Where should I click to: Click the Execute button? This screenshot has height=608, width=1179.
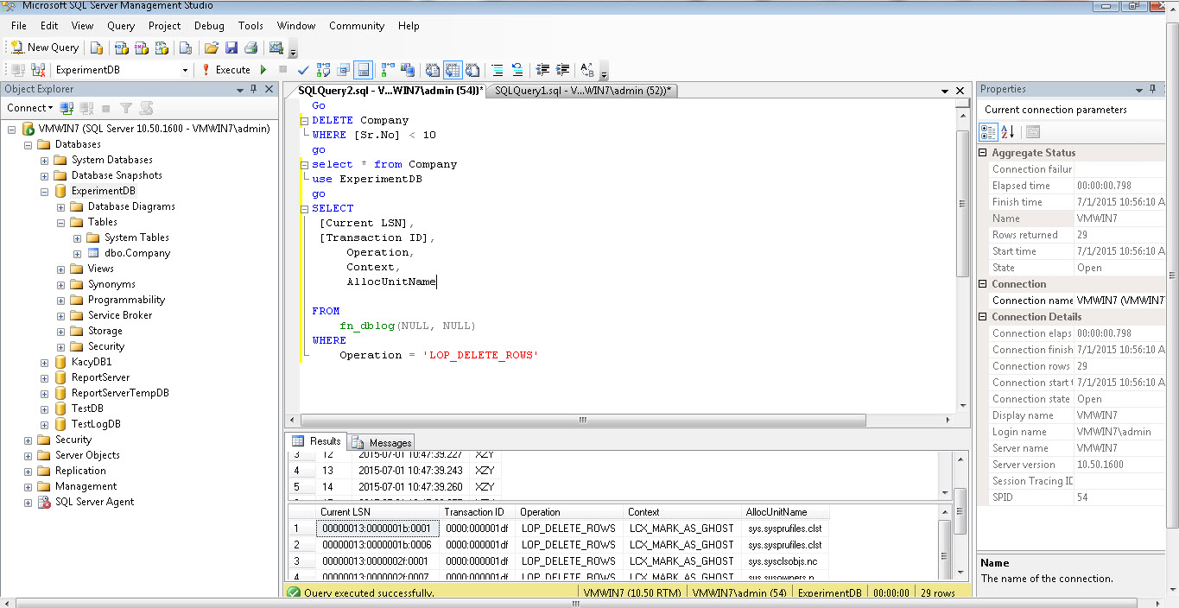(225, 70)
